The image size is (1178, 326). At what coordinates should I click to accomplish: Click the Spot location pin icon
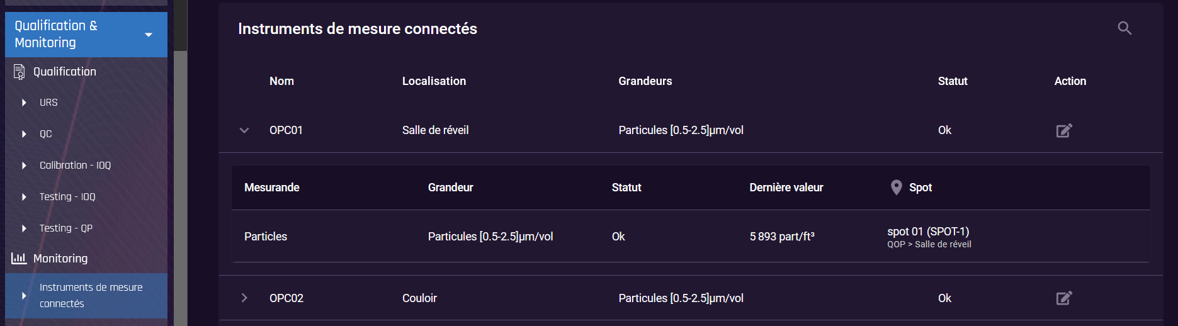click(897, 188)
